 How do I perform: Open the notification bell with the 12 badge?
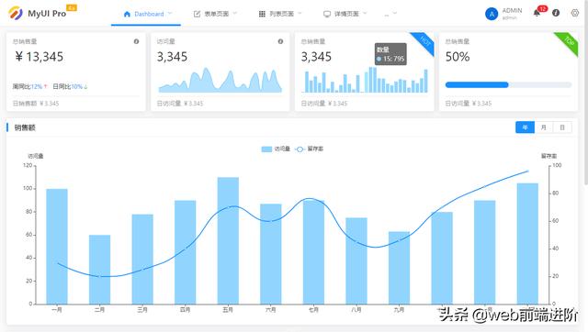tap(537, 13)
